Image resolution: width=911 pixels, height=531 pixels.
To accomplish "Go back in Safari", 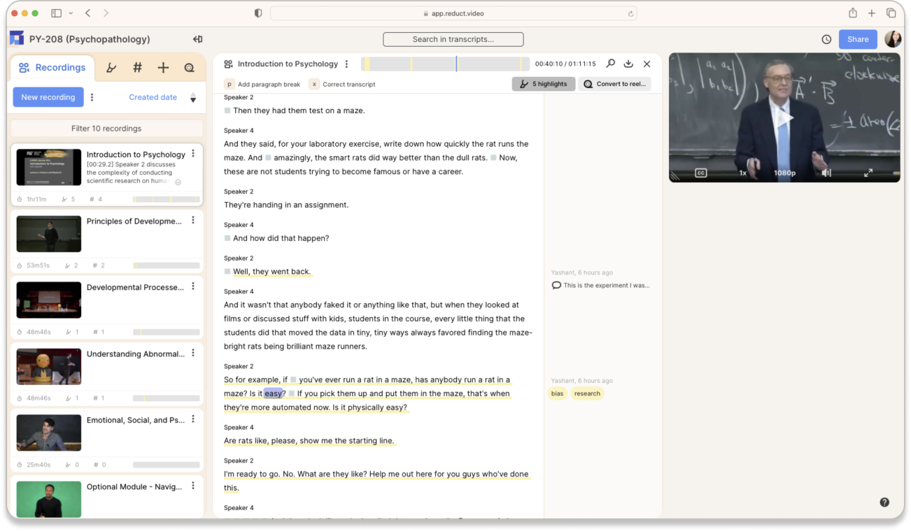I will click(87, 13).
